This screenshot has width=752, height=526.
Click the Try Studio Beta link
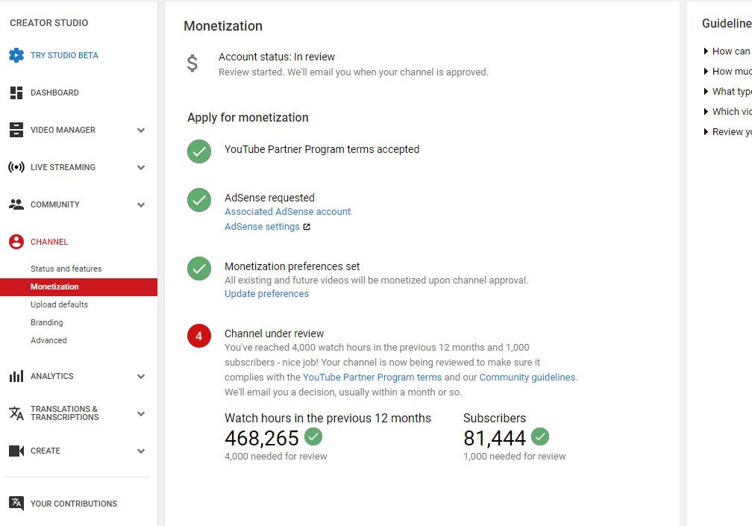click(x=64, y=55)
